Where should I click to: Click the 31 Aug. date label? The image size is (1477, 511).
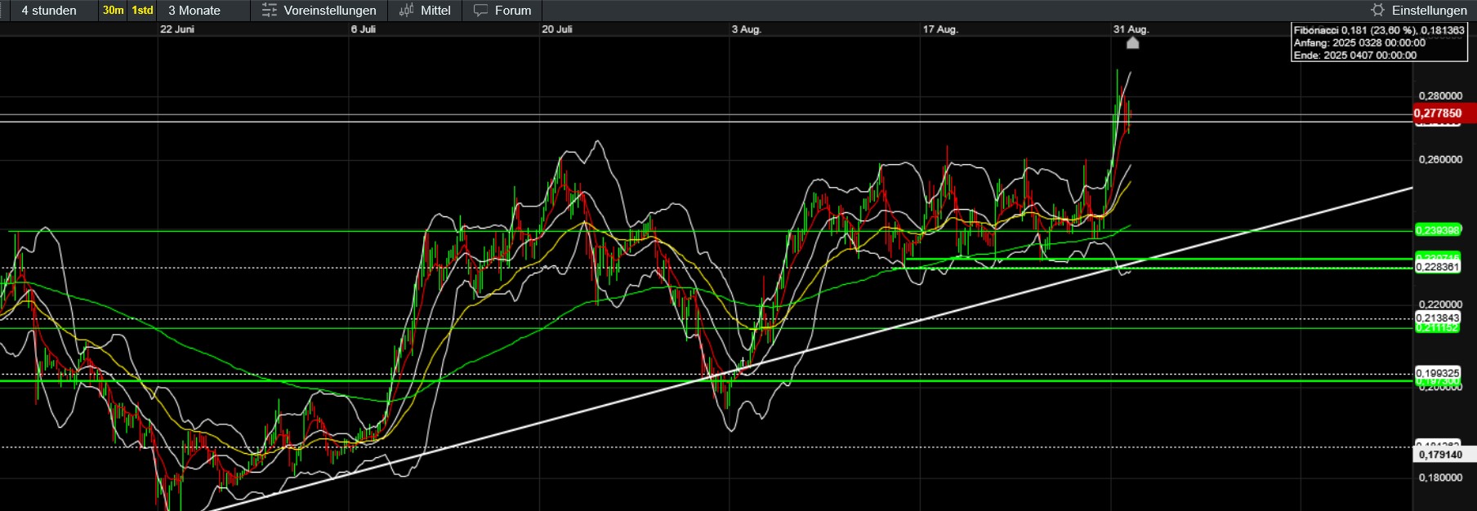[x=1131, y=29]
